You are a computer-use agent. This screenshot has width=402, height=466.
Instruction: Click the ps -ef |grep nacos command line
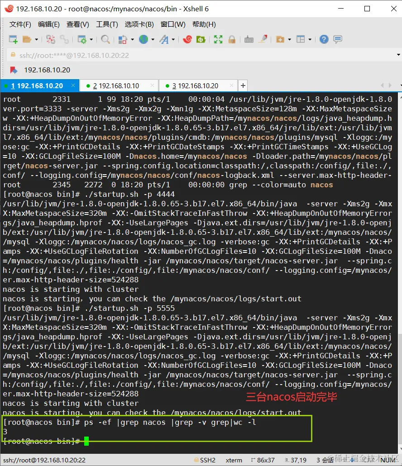point(129,422)
